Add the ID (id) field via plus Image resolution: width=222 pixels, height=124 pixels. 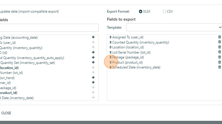pyautogui.click(x=93, y=52)
